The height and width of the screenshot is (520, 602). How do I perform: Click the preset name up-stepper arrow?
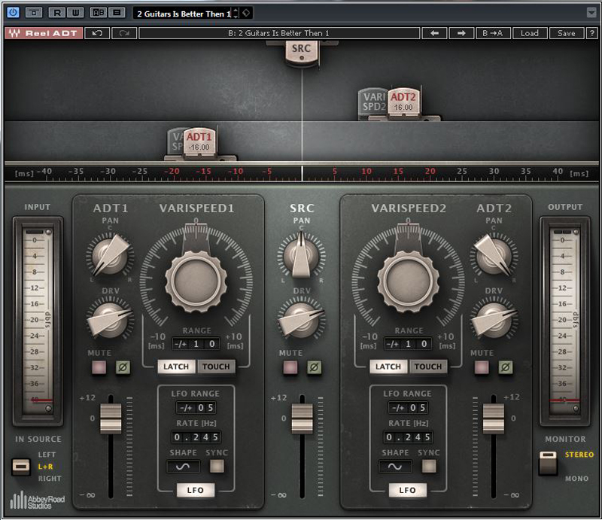coord(236,9)
